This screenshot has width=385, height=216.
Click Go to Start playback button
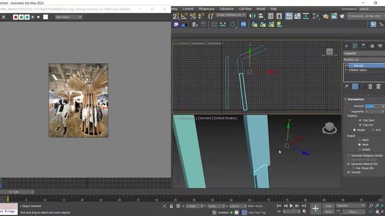tap(279, 206)
